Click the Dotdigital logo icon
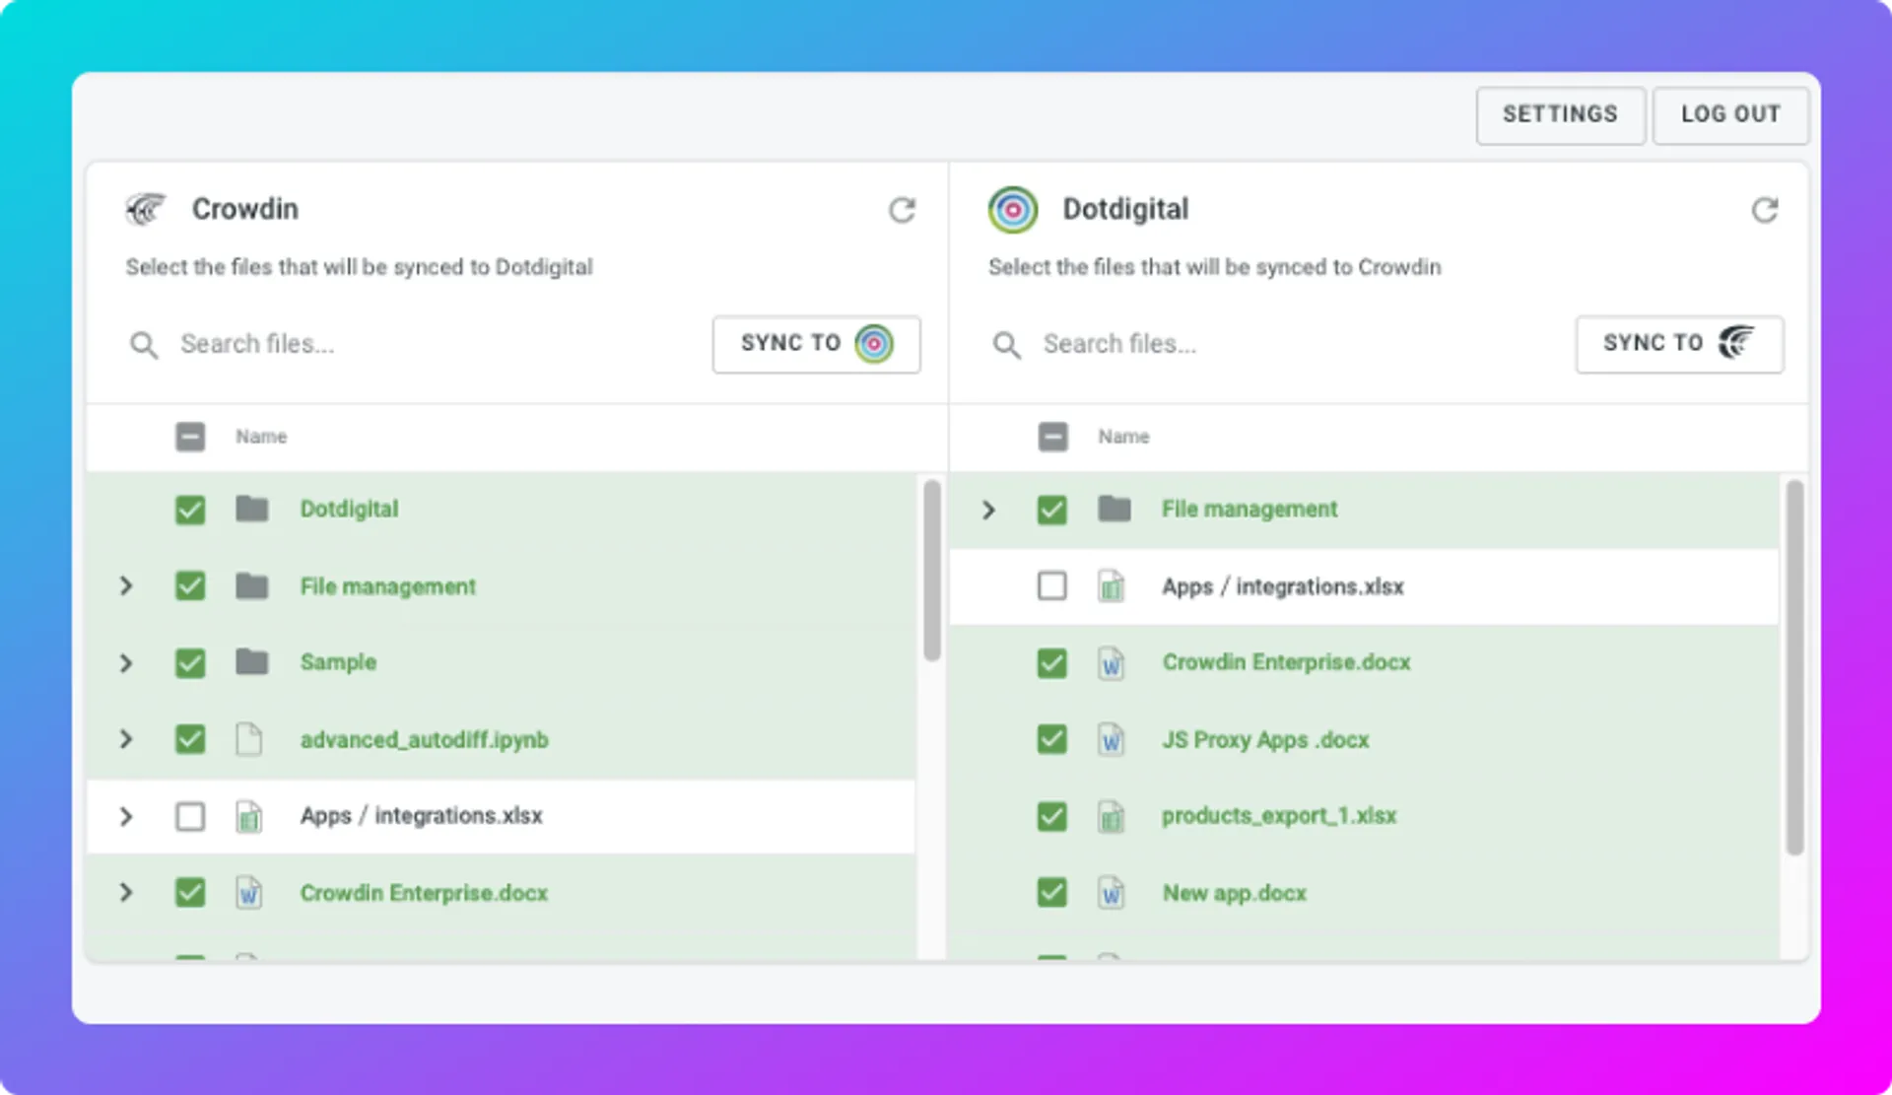Viewport: 1892px width, 1095px height. pos(1012,209)
